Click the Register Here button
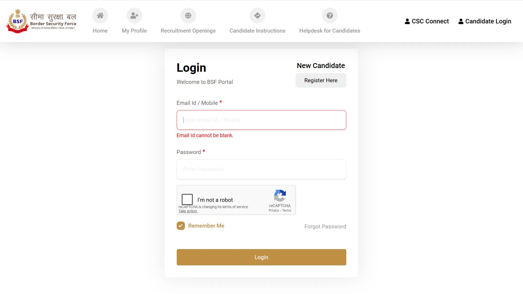This screenshot has width=523, height=294. coord(321,80)
